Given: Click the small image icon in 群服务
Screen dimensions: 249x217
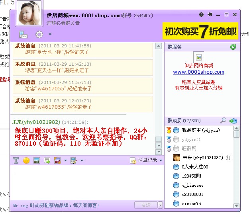Looking at the screenshot, I should coord(199,57).
